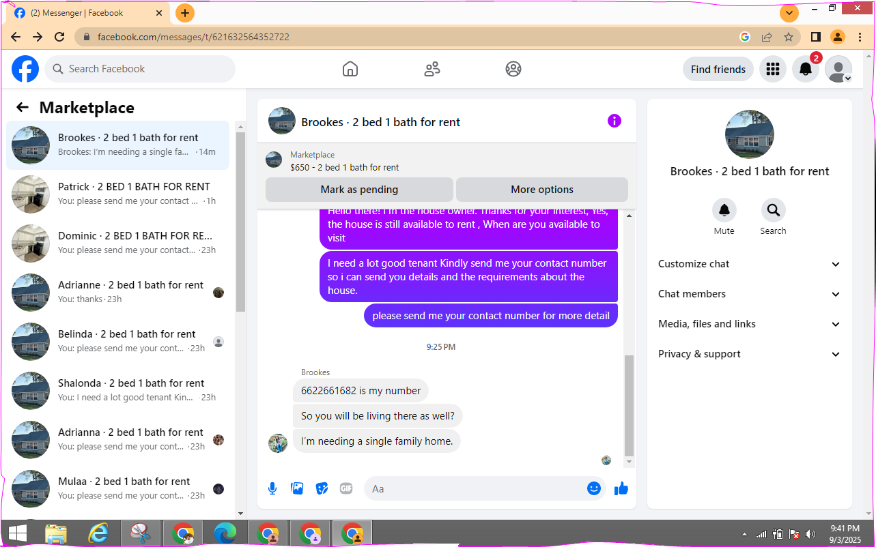Open the emoji picker in message box

click(594, 488)
